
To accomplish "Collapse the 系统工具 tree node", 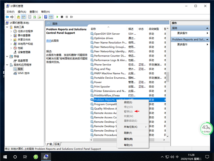I will point(7,27).
